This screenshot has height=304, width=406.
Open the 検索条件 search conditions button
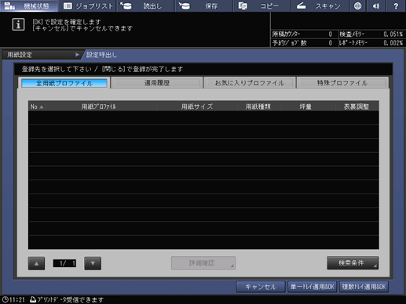353,262
